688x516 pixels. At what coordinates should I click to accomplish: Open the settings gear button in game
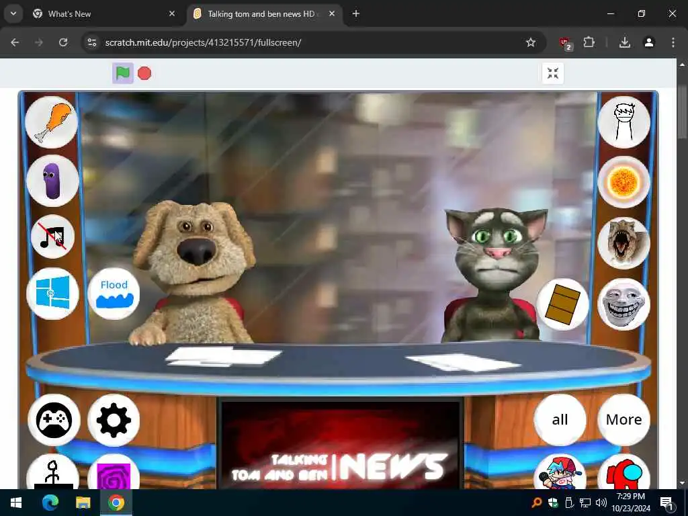(114, 420)
